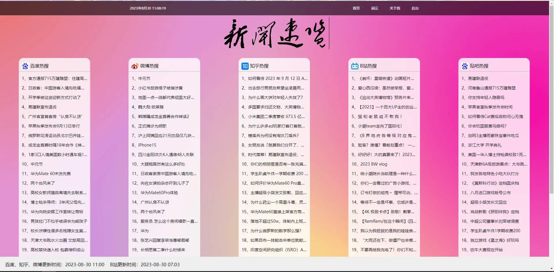Open Bilibili item 2023 BW vlog
This screenshot has width=554, height=272.
click(369, 164)
